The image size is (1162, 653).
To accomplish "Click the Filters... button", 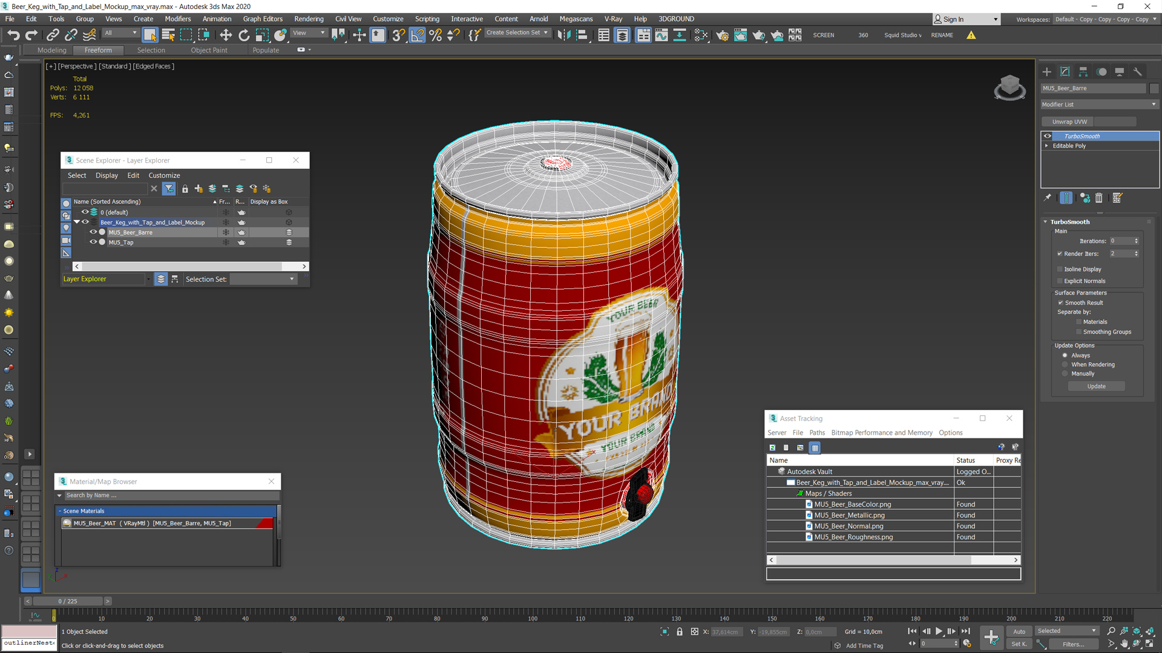I will pos(1073,644).
